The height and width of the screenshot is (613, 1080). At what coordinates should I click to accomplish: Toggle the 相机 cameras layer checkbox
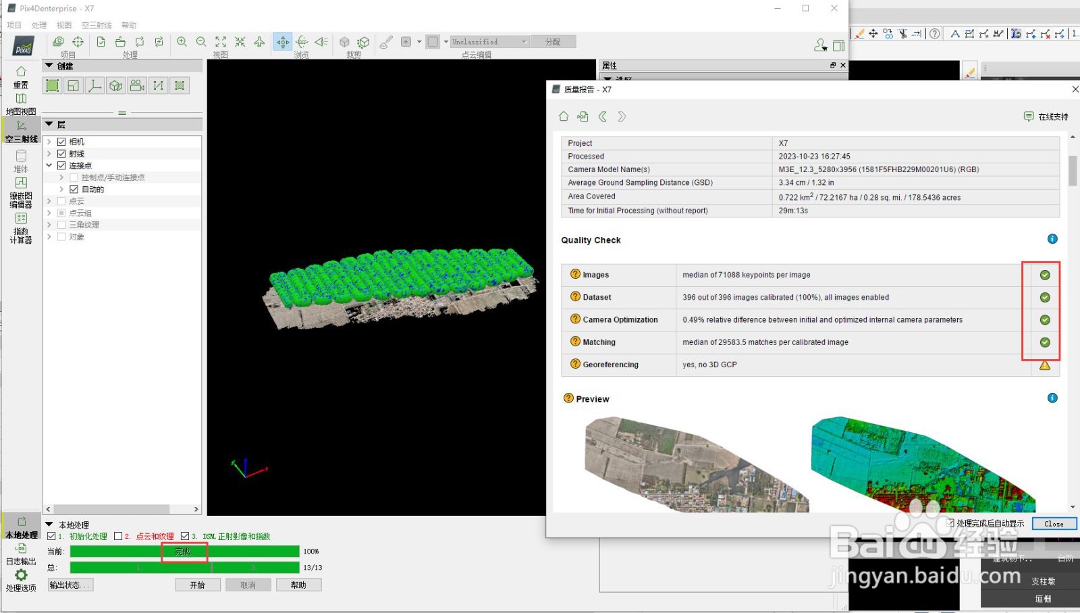tap(61, 142)
